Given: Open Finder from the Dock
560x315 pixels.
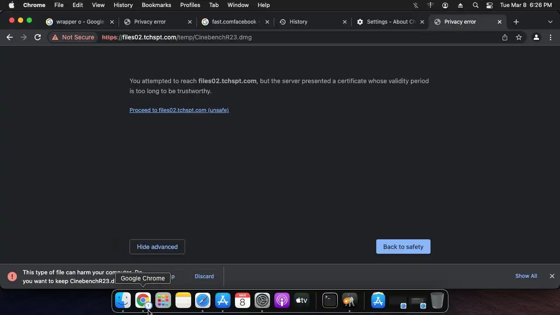Looking at the screenshot, I should pyautogui.click(x=123, y=301).
